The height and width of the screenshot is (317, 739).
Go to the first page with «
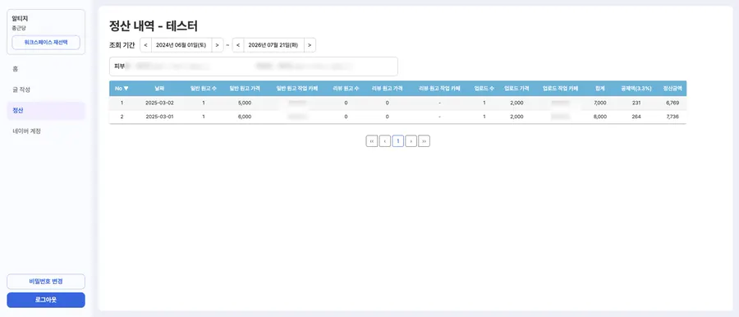point(372,141)
